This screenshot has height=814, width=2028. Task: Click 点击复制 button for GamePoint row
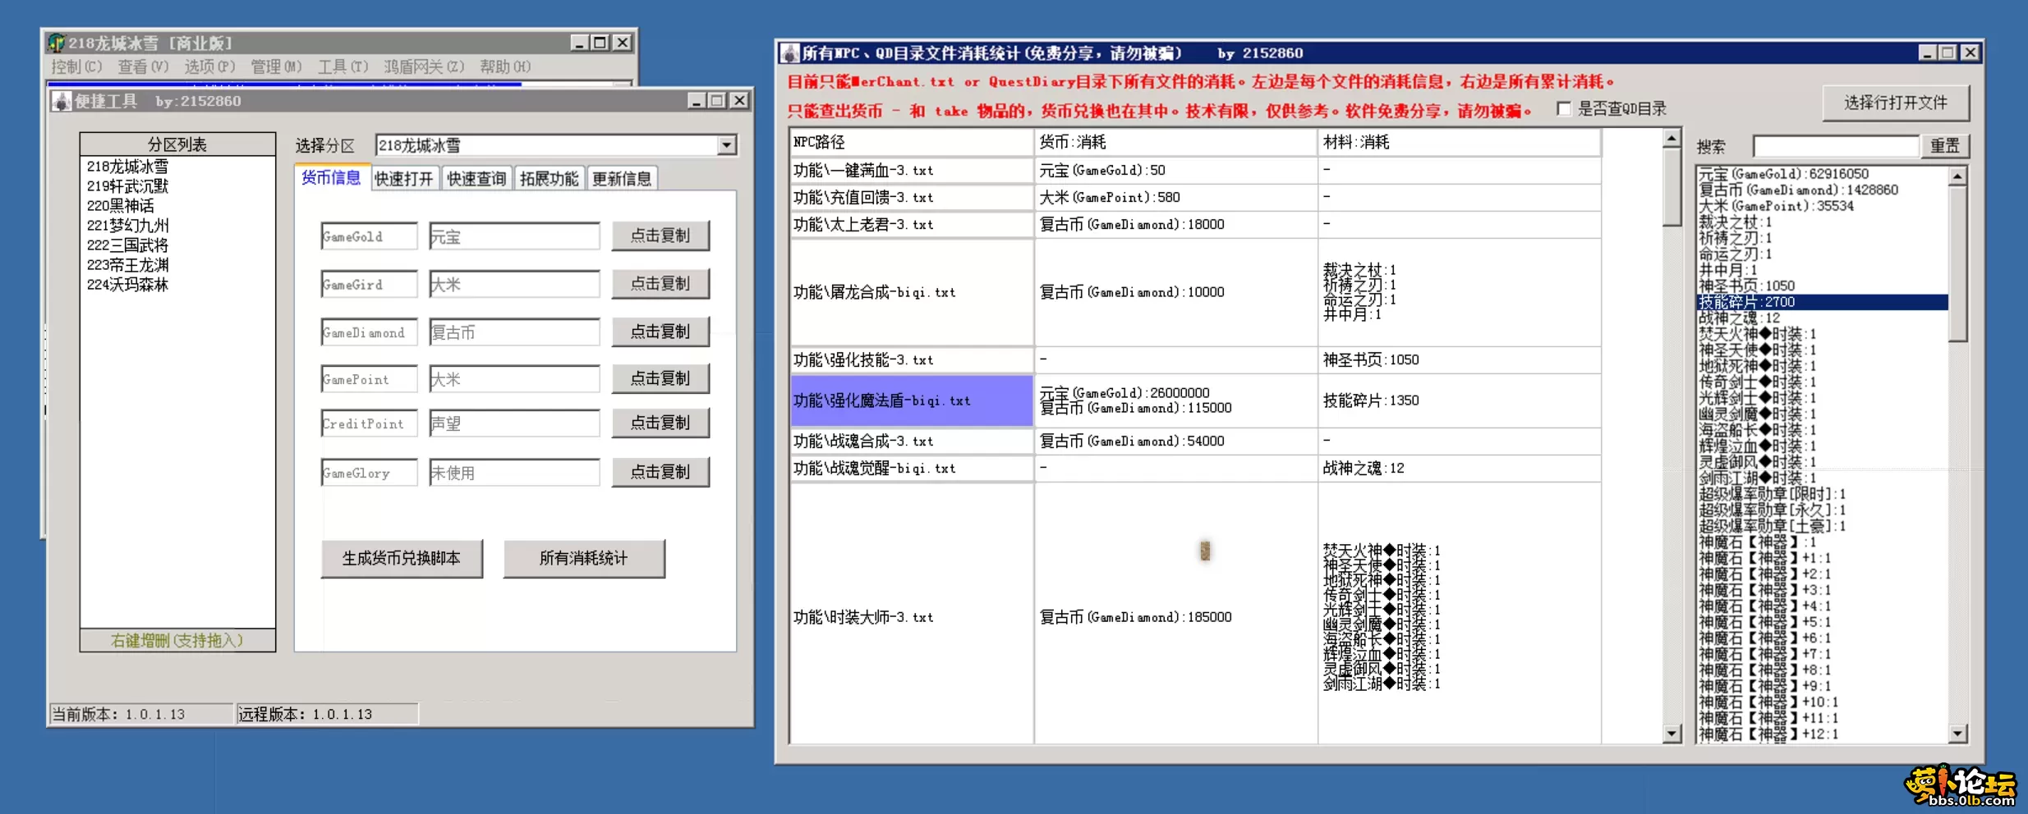(660, 379)
